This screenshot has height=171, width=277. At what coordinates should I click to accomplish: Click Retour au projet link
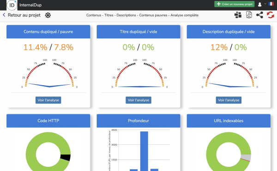(x=24, y=15)
